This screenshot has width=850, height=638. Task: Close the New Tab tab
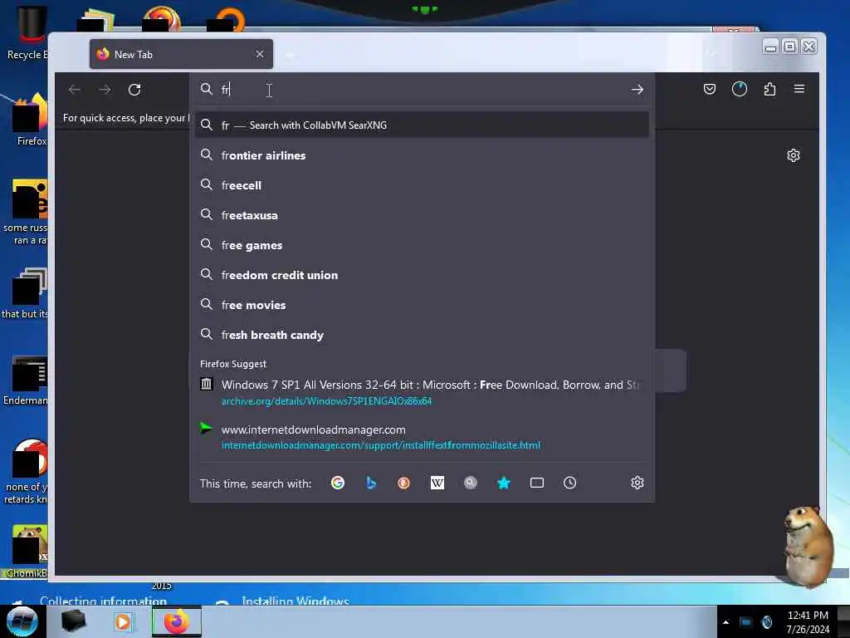260,54
